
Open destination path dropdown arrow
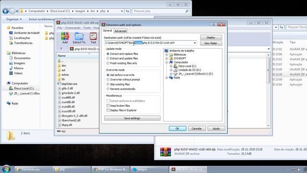(x=195, y=43)
